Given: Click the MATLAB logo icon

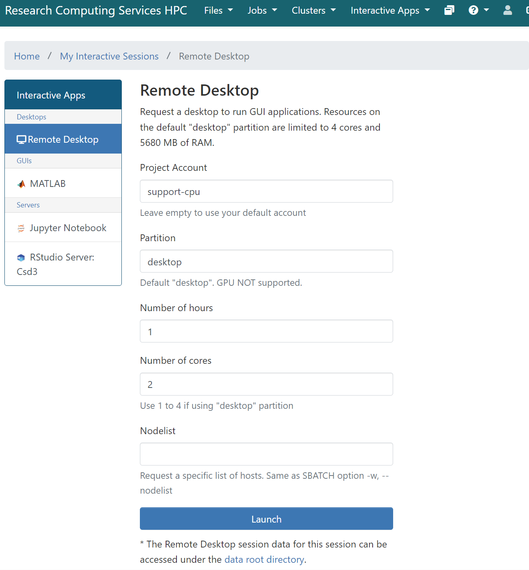Looking at the screenshot, I should pyautogui.click(x=21, y=184).
